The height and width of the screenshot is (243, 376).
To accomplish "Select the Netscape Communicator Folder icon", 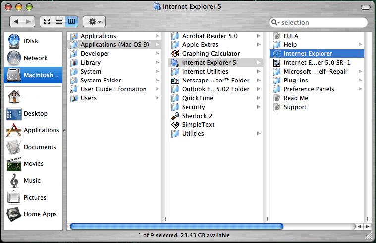I will 175,81.
